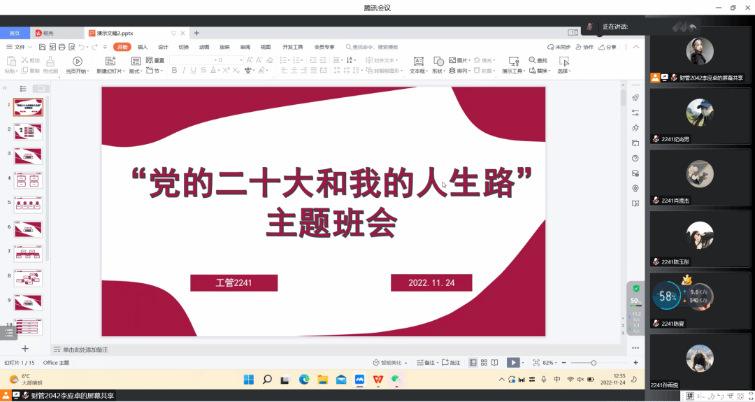Expand the New Slide (新建幻灯片) dropdown
Viewport: 755px width, 402px height.
[111, 71]
